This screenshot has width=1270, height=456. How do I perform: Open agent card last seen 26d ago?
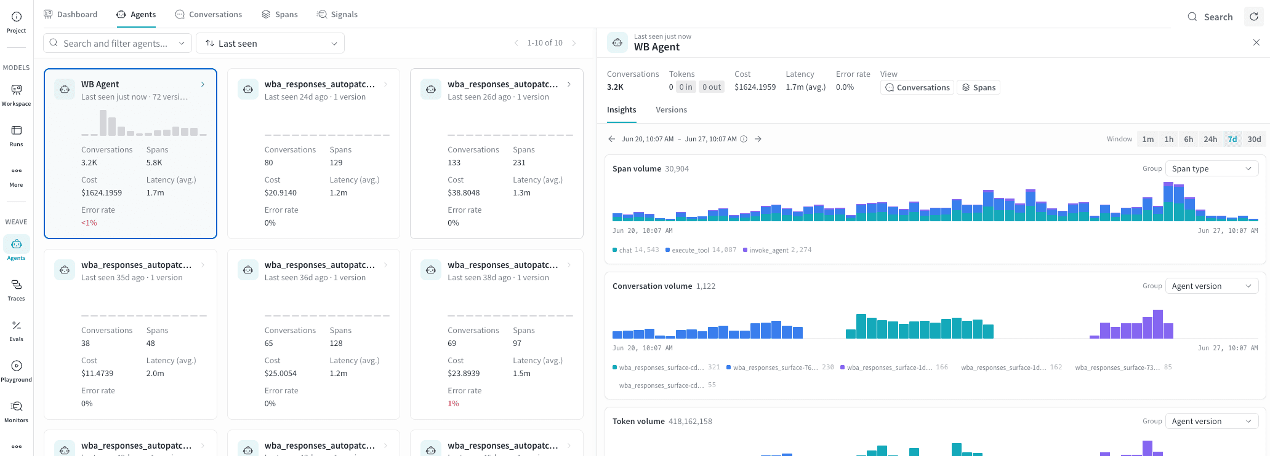(x=497, y=154)
